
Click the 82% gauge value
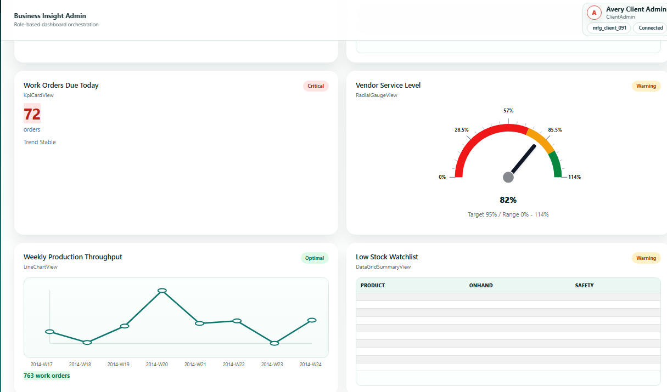(x=508, y=200)
